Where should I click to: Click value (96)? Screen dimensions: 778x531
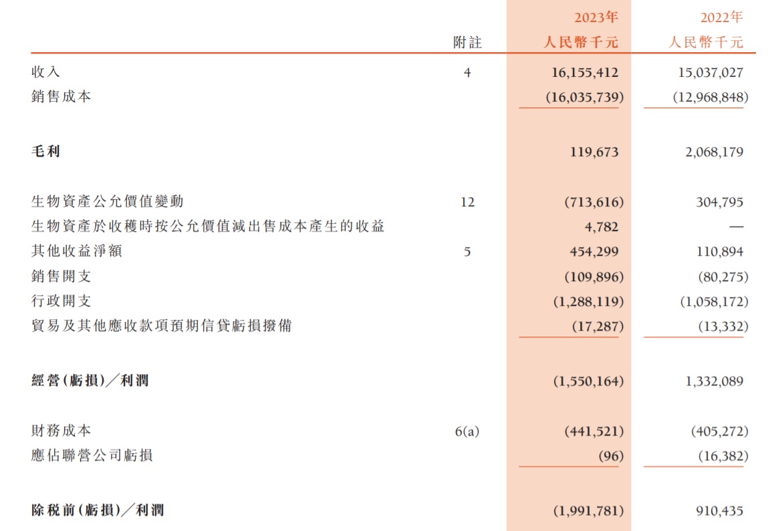point(611,456)
